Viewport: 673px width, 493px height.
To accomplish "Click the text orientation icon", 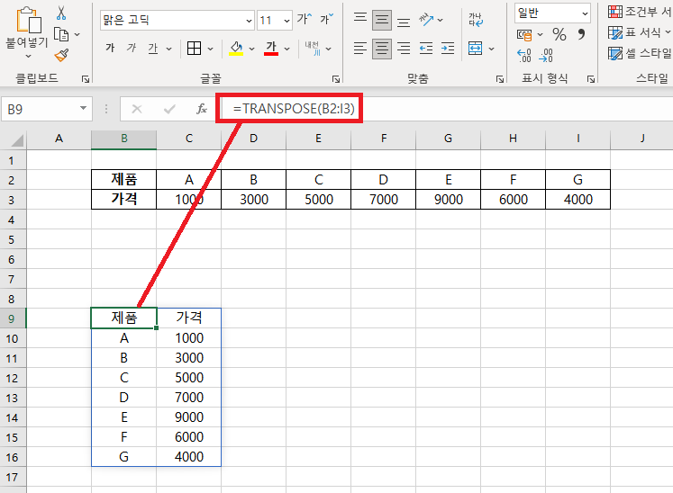I will coord(426,20).
